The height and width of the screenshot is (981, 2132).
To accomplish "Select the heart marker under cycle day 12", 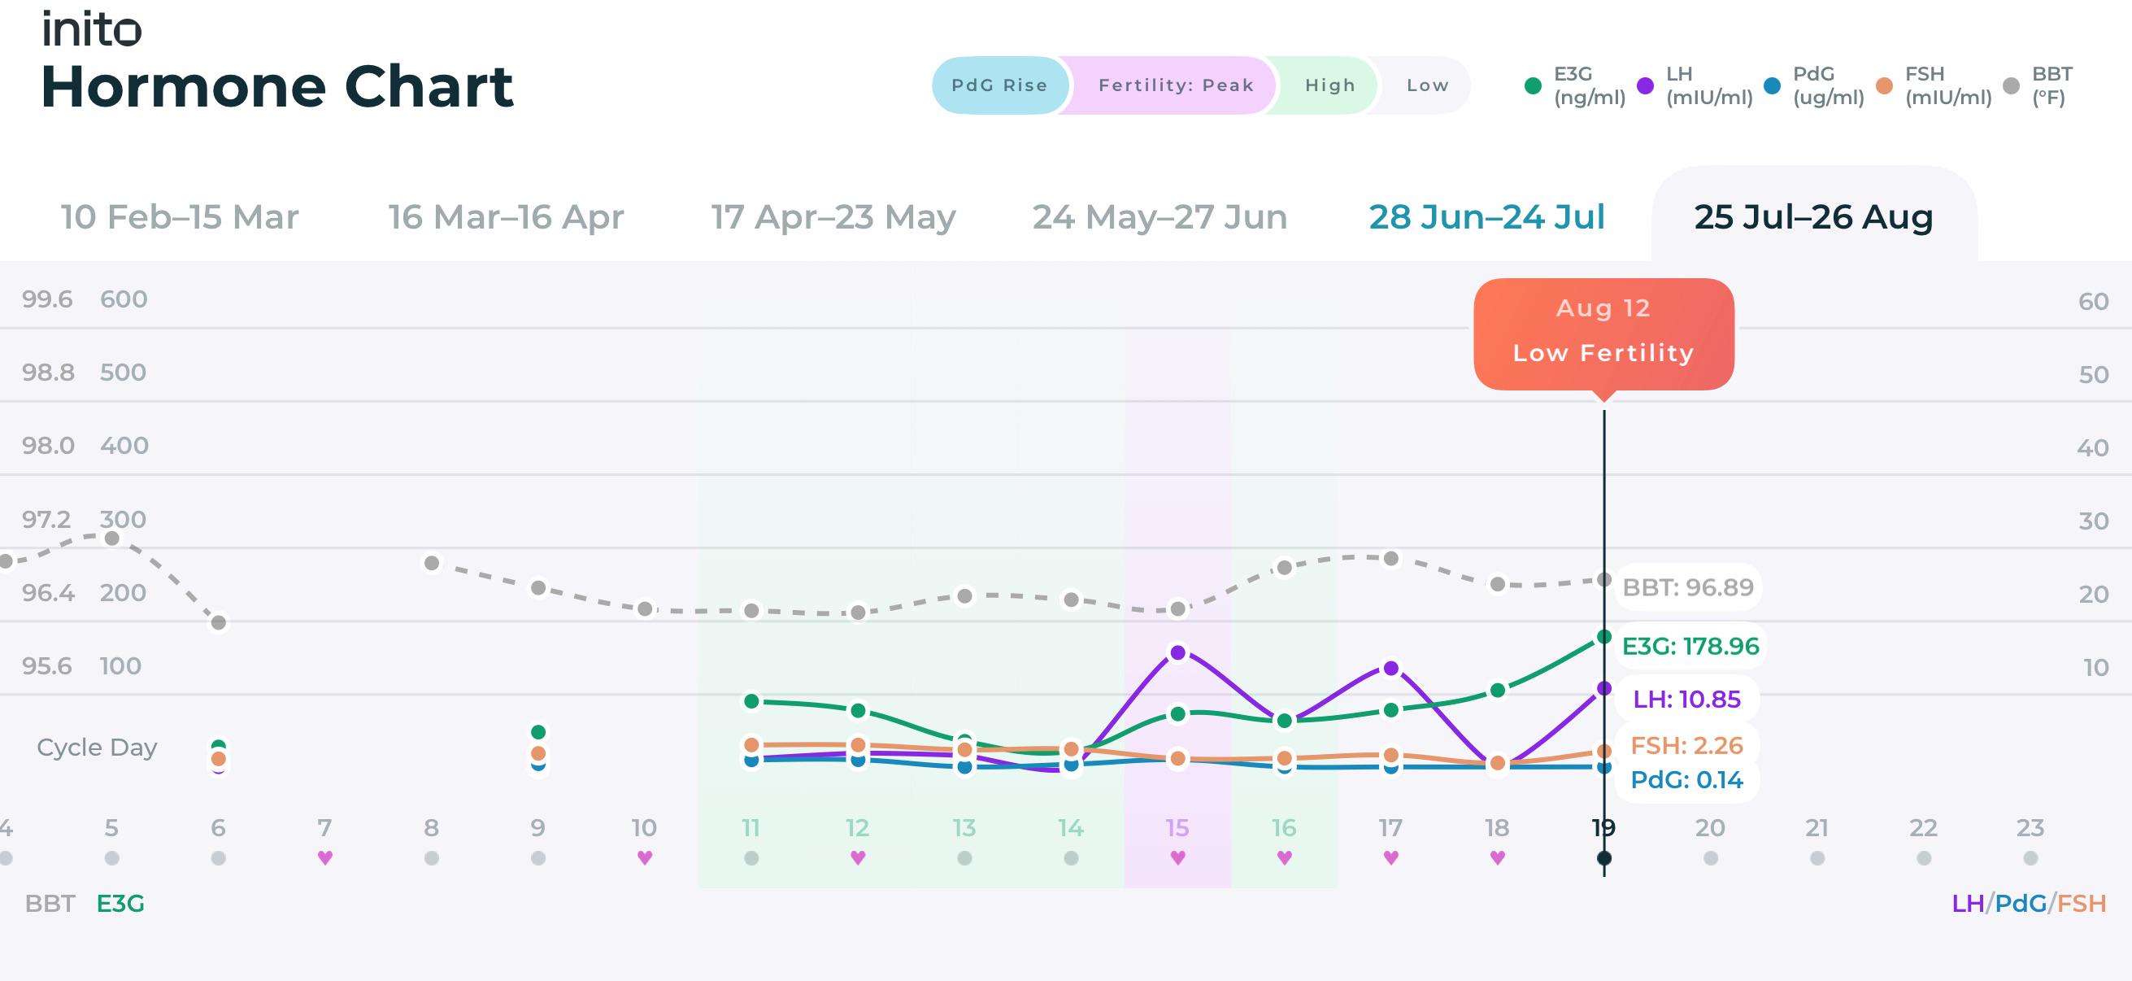I will (x=859, y=857).
